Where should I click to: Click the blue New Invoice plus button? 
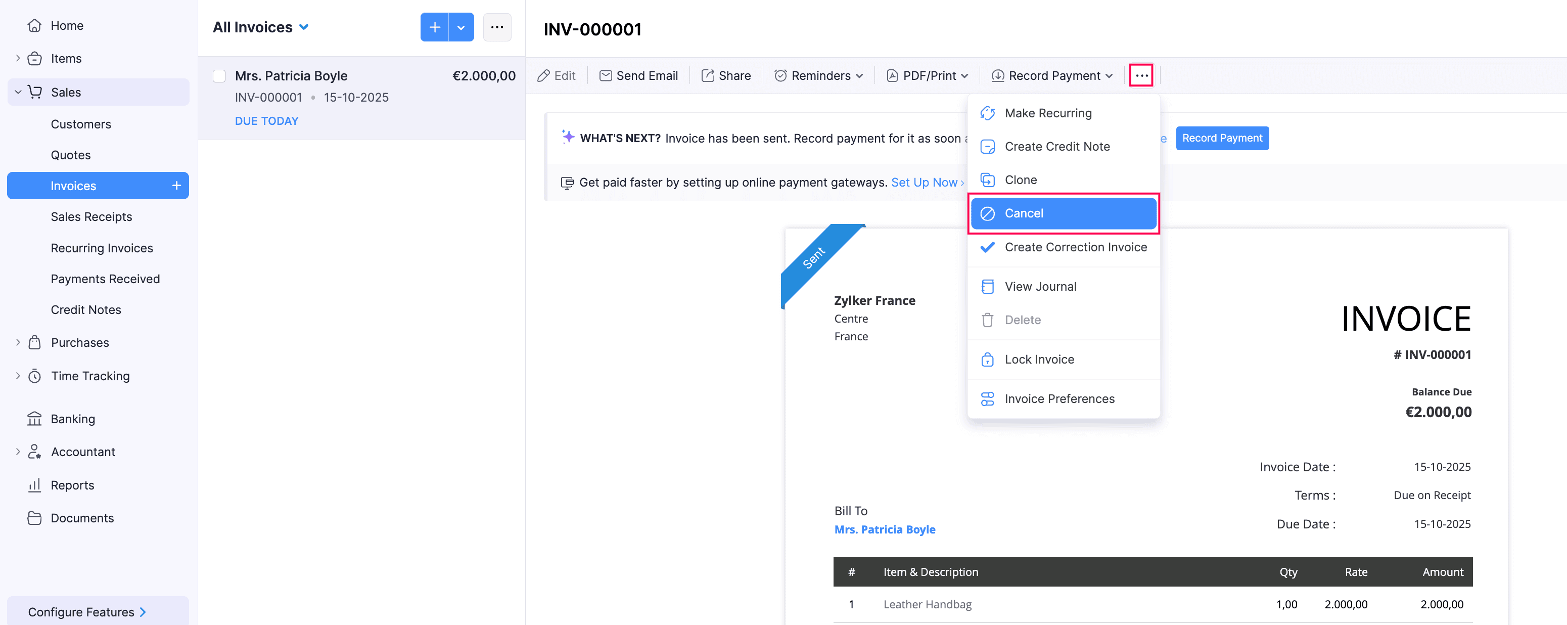click(x=434, y=27)
